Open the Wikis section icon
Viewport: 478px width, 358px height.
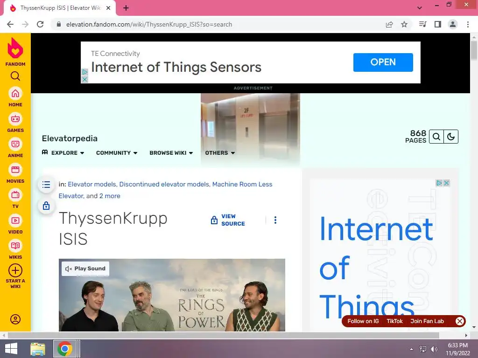(x=15, y=246)
